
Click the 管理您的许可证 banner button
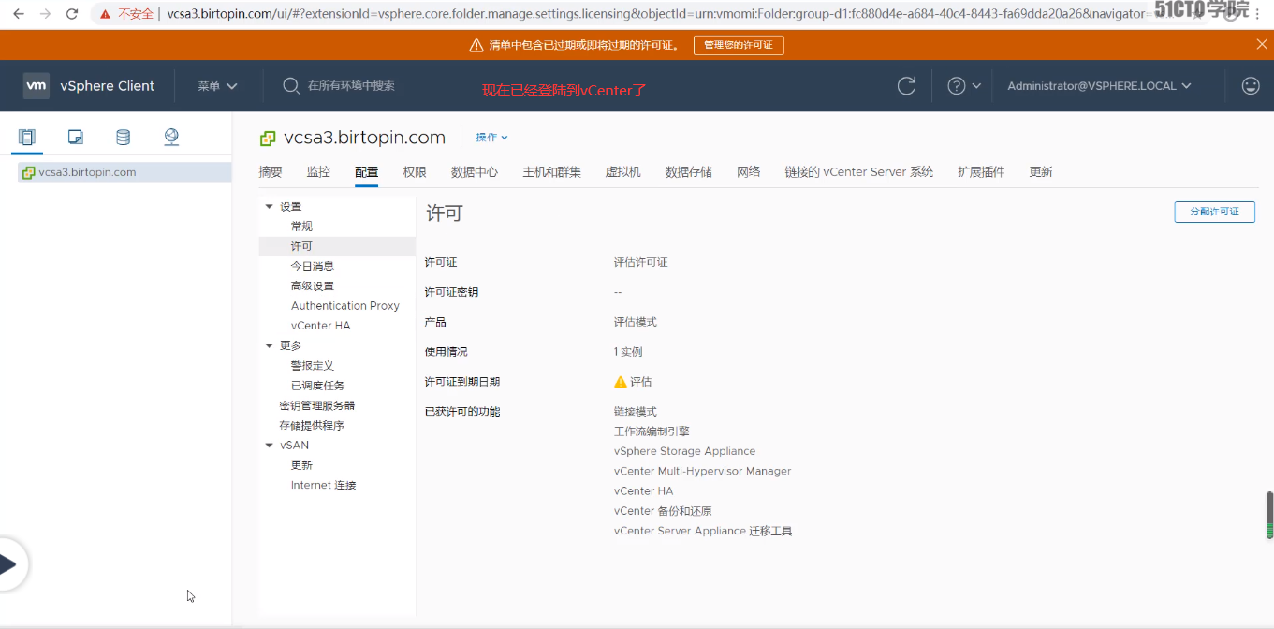739,45
